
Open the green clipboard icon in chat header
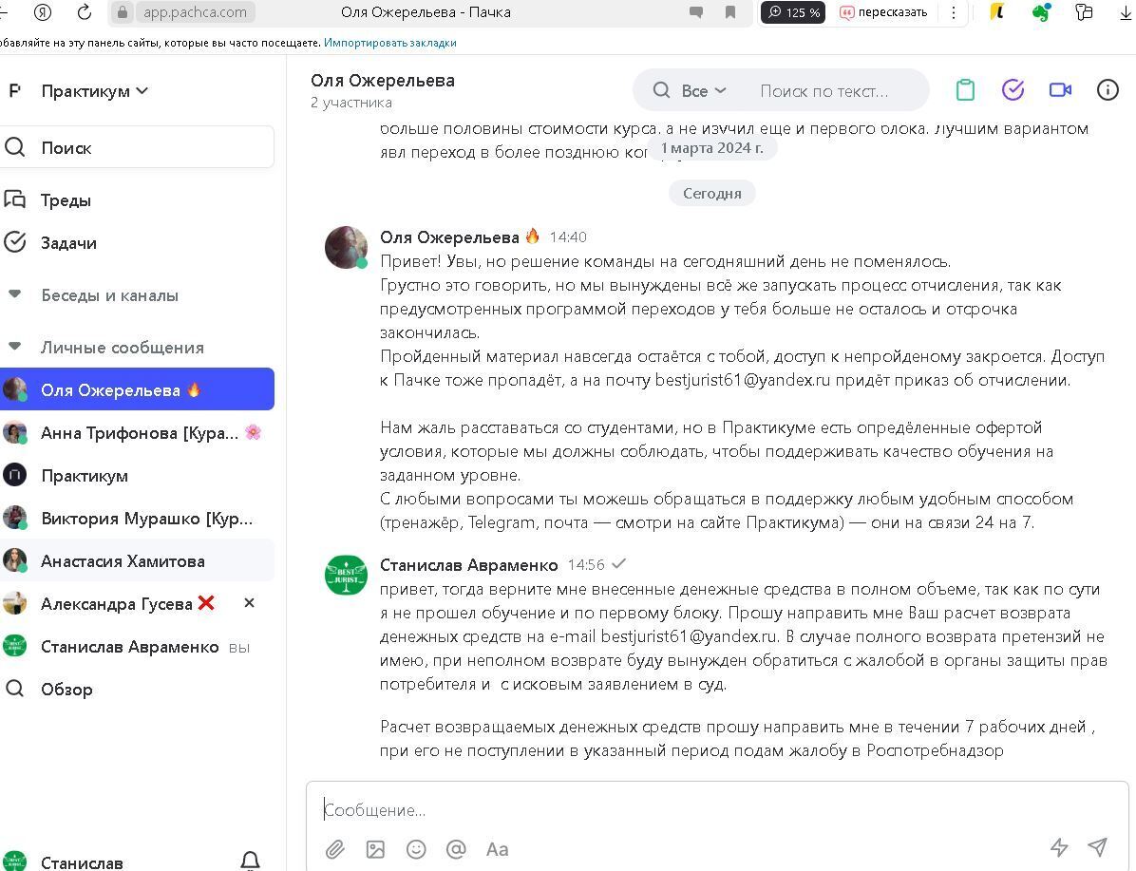coord(965,89)
